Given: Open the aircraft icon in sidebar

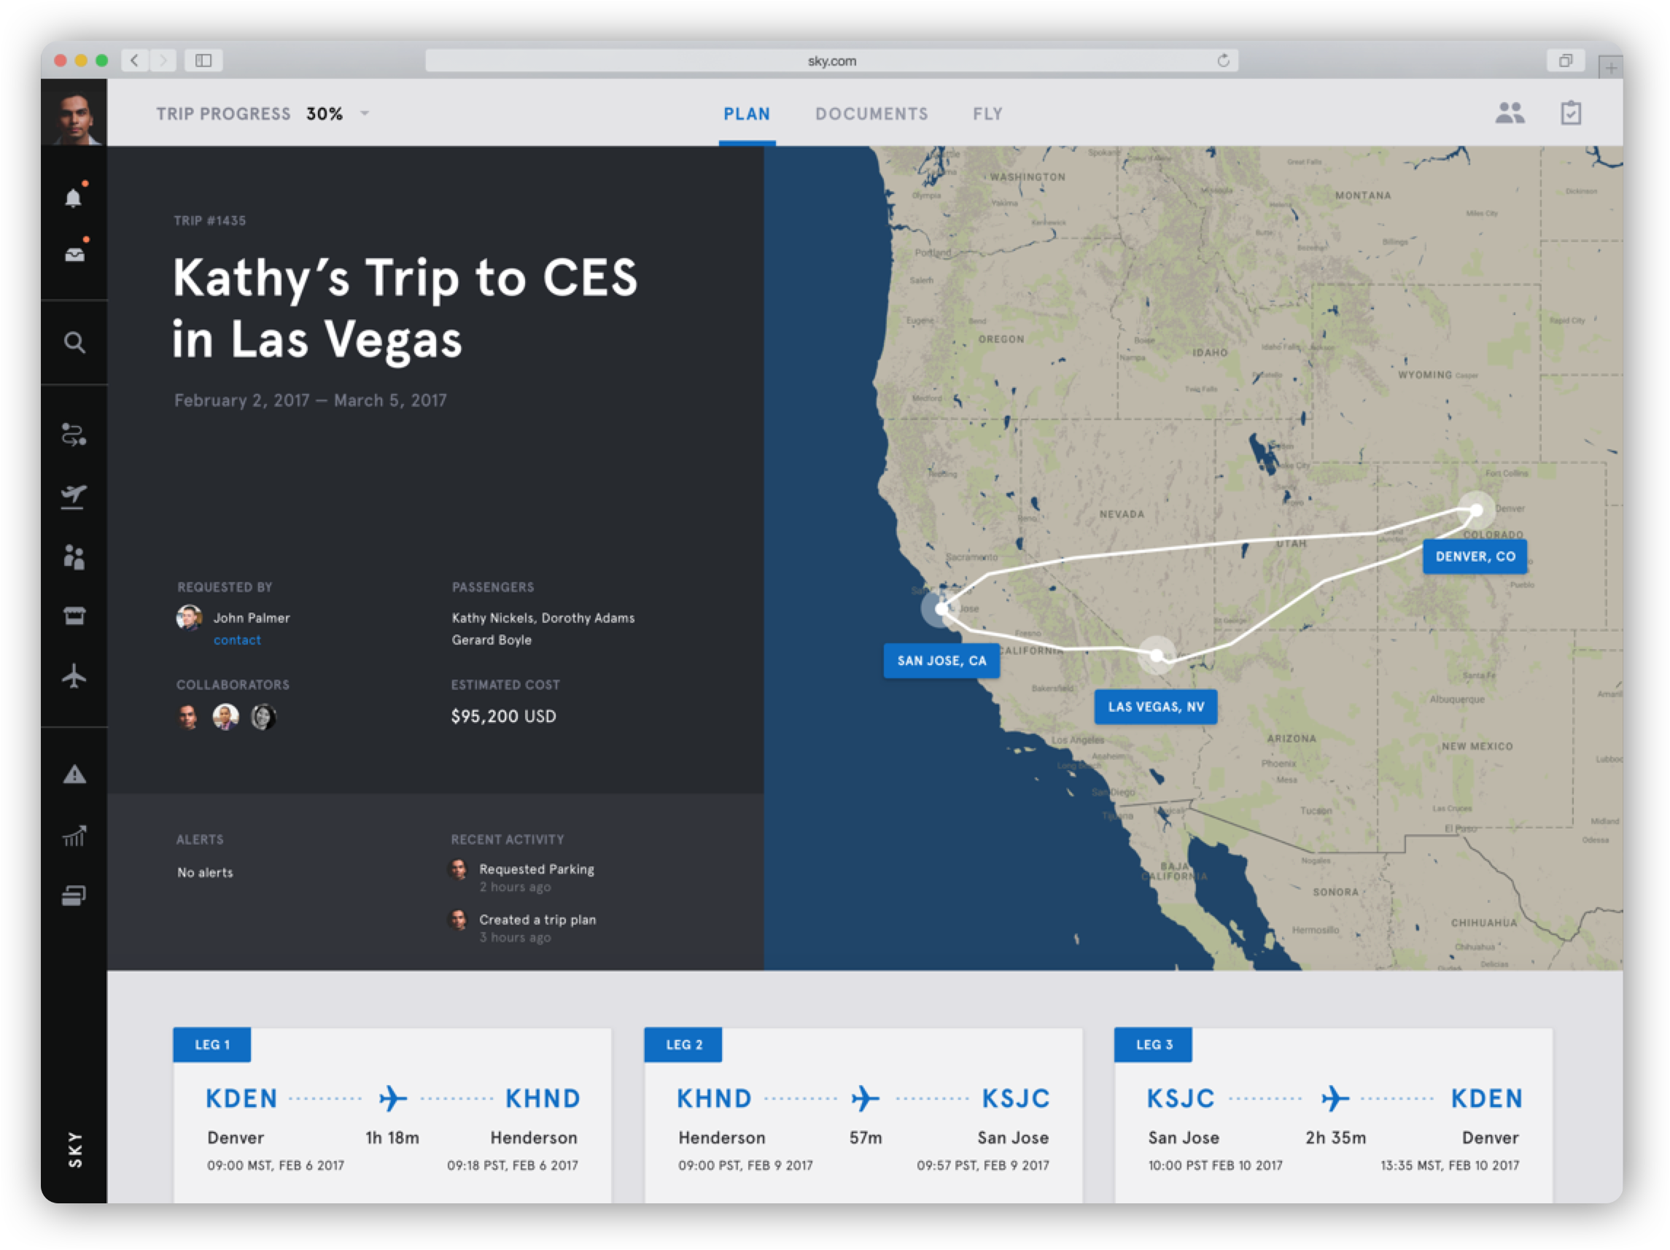Looking at the screenshot, I should (74, 675).
